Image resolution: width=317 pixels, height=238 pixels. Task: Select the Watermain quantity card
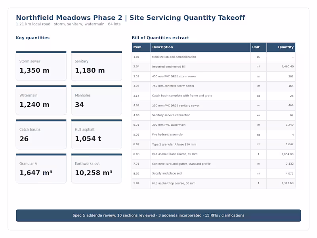[41, 100]
